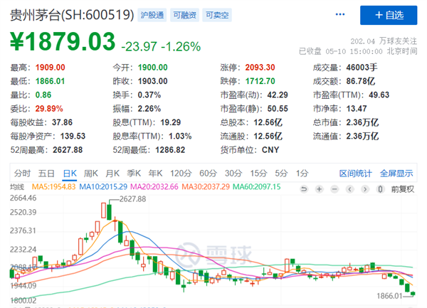The width and height of the screenshot is (427, 308).
Task: Click the 货币单位 value CNY
Action: tap(270, 150)
